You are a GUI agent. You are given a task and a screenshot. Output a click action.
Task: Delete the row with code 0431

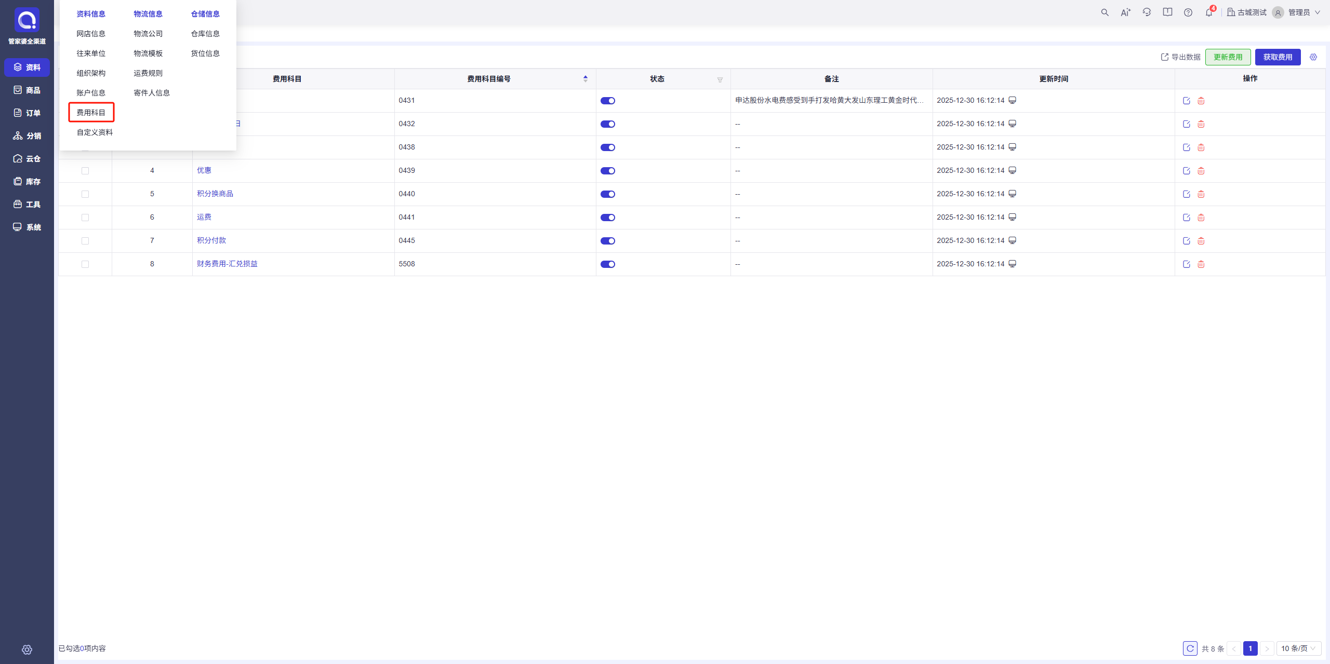point(1201,101)
